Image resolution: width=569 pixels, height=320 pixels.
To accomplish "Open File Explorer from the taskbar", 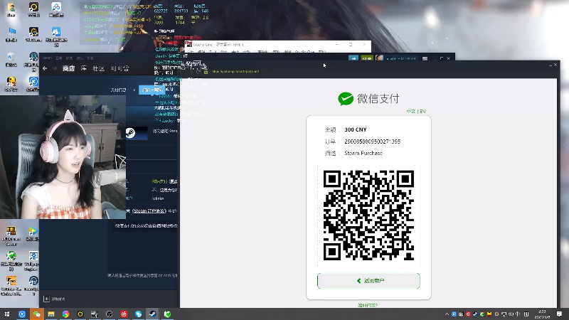I will click(51, 314).
